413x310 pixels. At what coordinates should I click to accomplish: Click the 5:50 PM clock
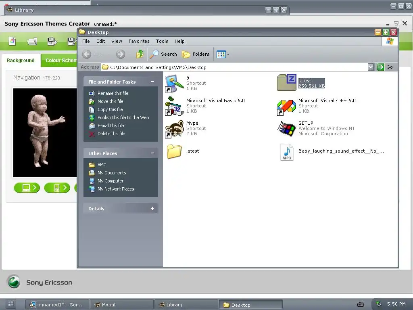(396, 304)
